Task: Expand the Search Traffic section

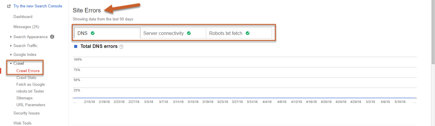Action: pyautogui.click(x=25, y=46)
